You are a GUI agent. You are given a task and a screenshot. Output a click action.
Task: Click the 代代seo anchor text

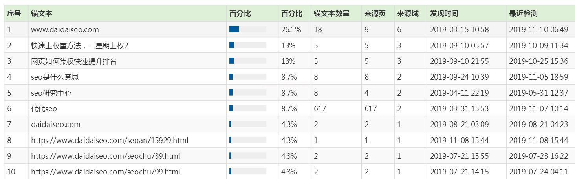pyautogui.click(x=44, y=109)
